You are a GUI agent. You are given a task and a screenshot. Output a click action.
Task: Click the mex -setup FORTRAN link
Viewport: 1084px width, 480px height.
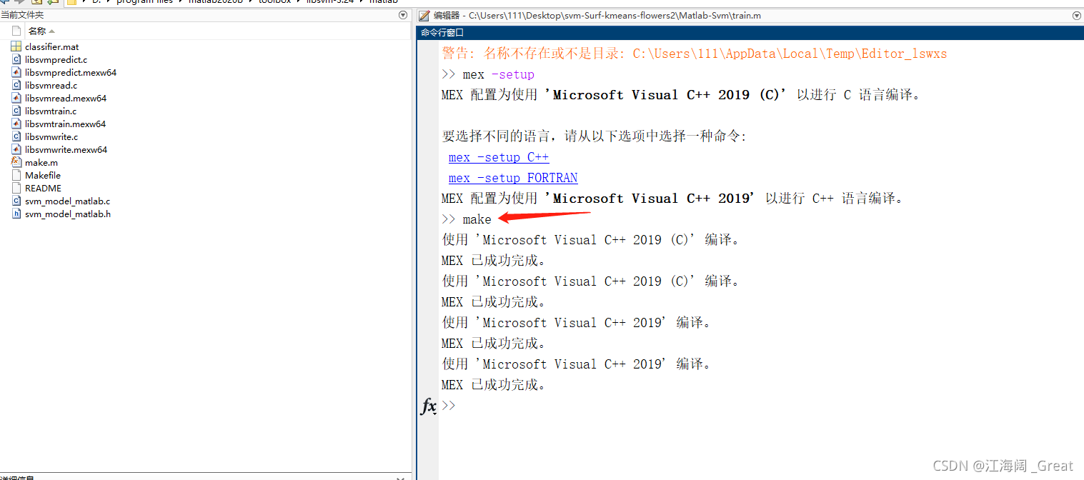pos(513,178)
